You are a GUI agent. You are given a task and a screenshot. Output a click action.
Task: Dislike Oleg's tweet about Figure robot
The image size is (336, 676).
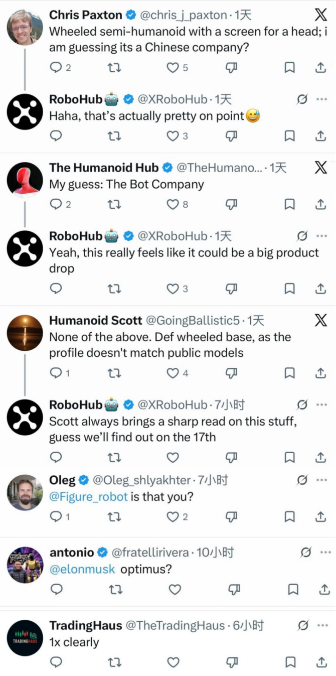click(x=231, y=516)
